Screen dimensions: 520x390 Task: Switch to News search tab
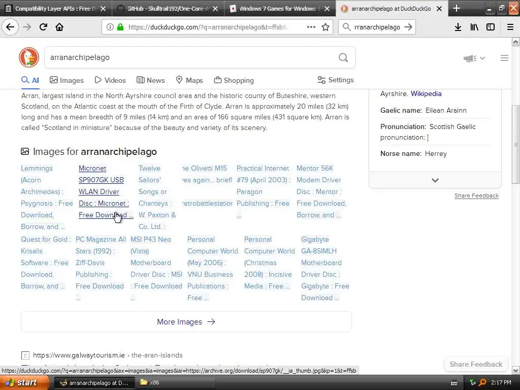(x=150, y=80)
